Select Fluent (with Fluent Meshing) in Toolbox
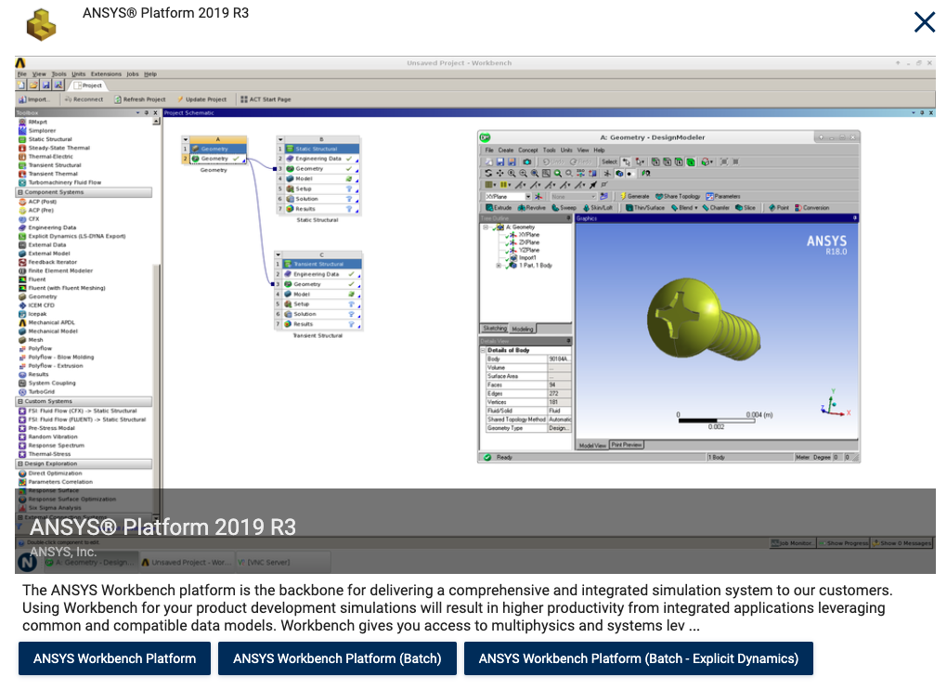 click(x=61, y=288)
